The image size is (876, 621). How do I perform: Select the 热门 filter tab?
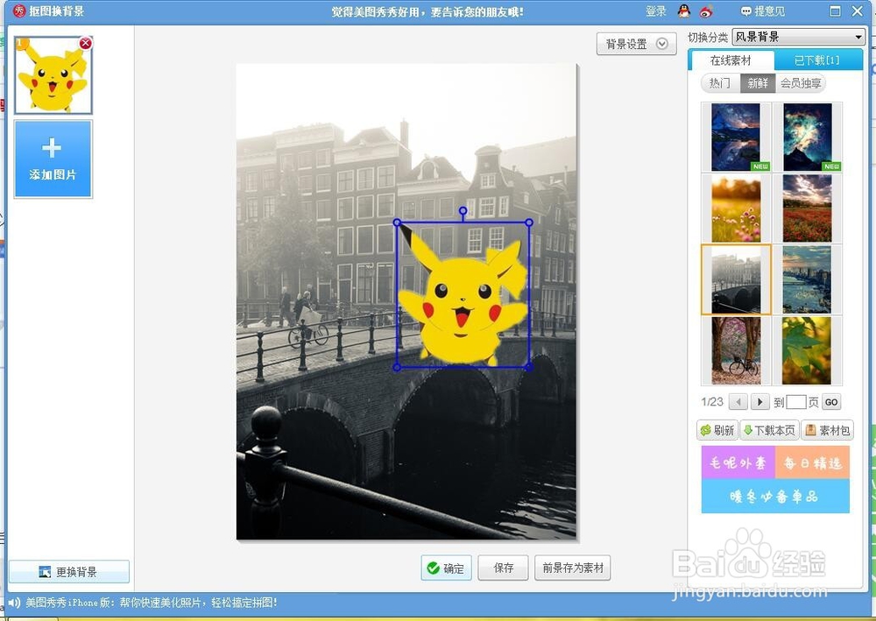pyautogui.click(x=721, y=83)
